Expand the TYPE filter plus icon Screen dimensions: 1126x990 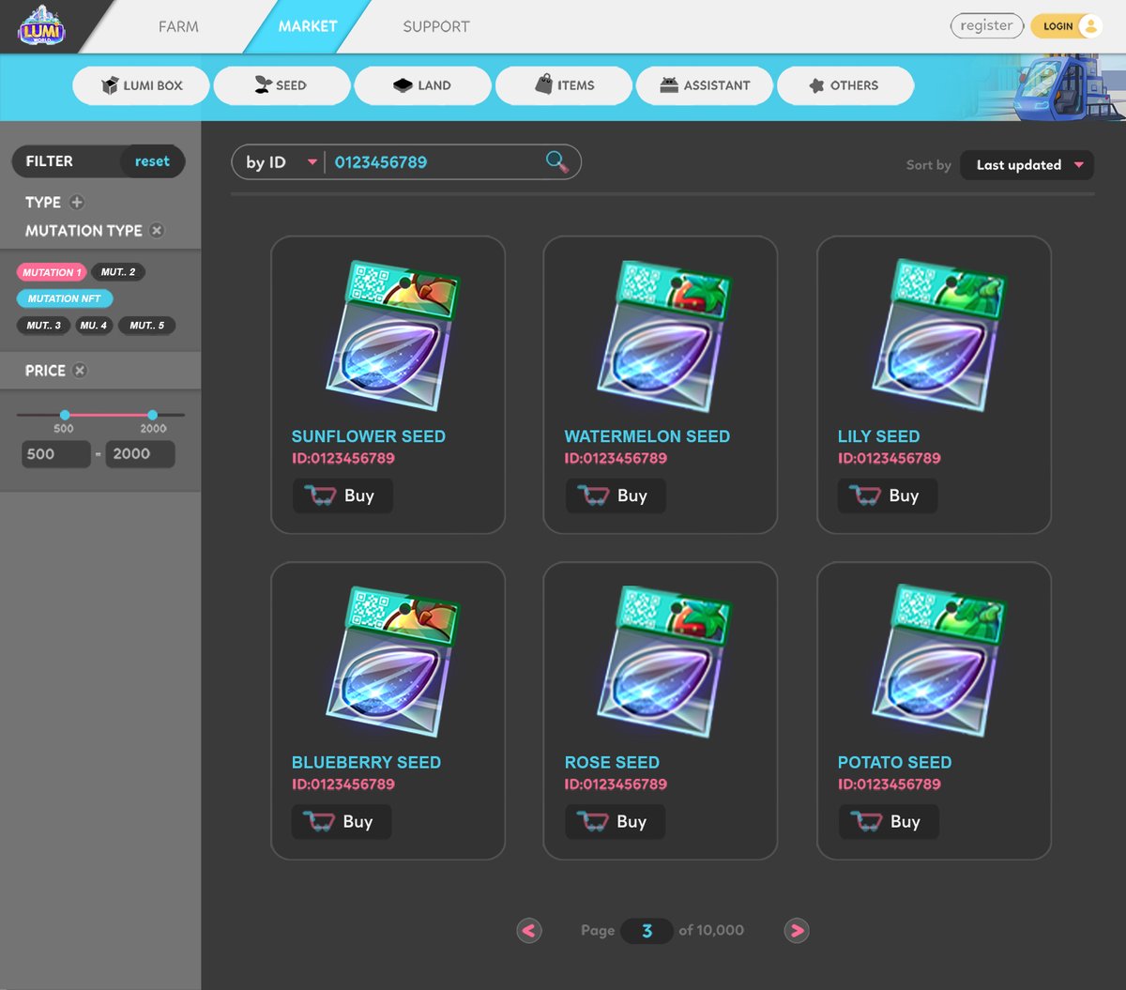point(77,202)
